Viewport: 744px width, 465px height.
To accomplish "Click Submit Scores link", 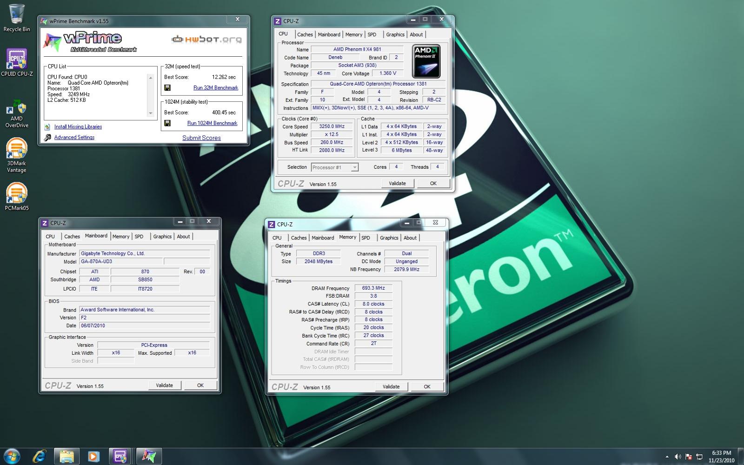I will 201,138.
